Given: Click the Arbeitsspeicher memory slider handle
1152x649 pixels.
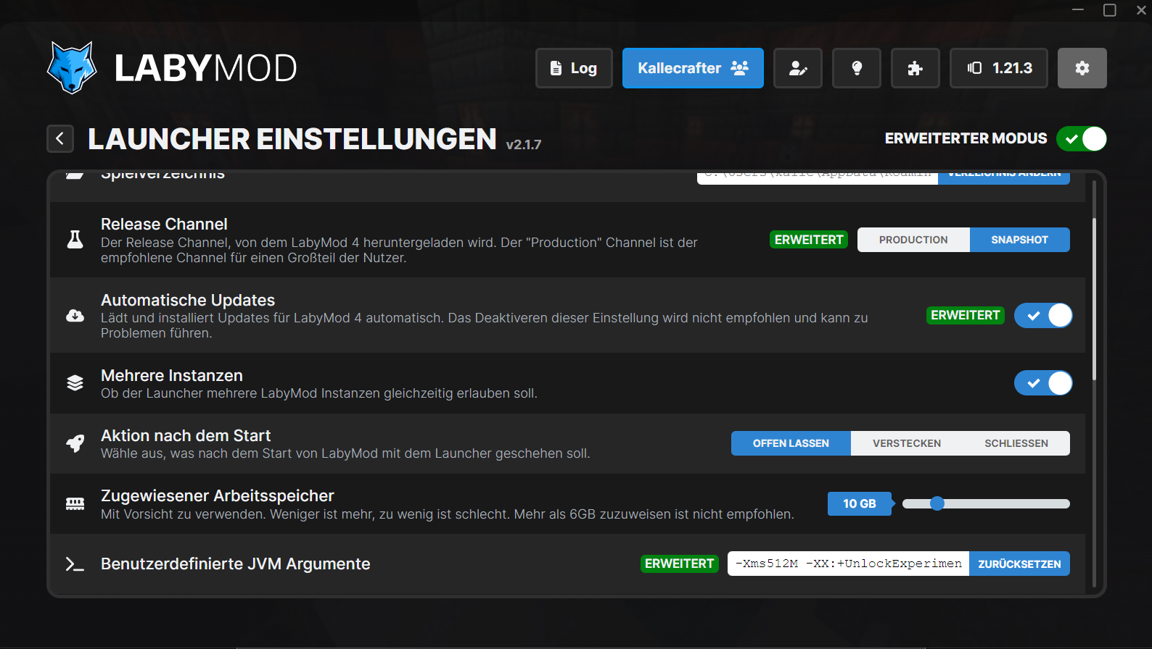Looking at the screenshot, I should tap(937, 503).
